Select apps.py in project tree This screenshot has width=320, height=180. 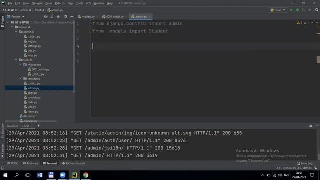pyautogui.click(x=31, y=93)
